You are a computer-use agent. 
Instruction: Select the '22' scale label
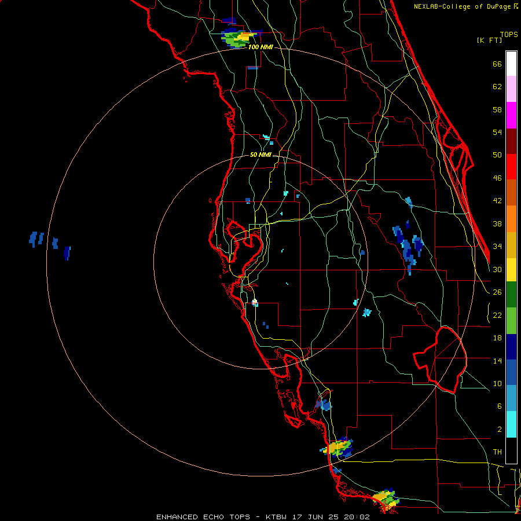point(497,315)
